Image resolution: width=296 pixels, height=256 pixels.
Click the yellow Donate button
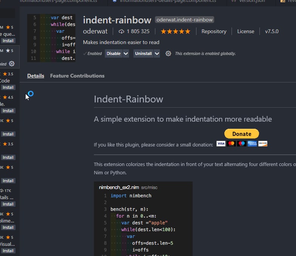pos(242,134)
